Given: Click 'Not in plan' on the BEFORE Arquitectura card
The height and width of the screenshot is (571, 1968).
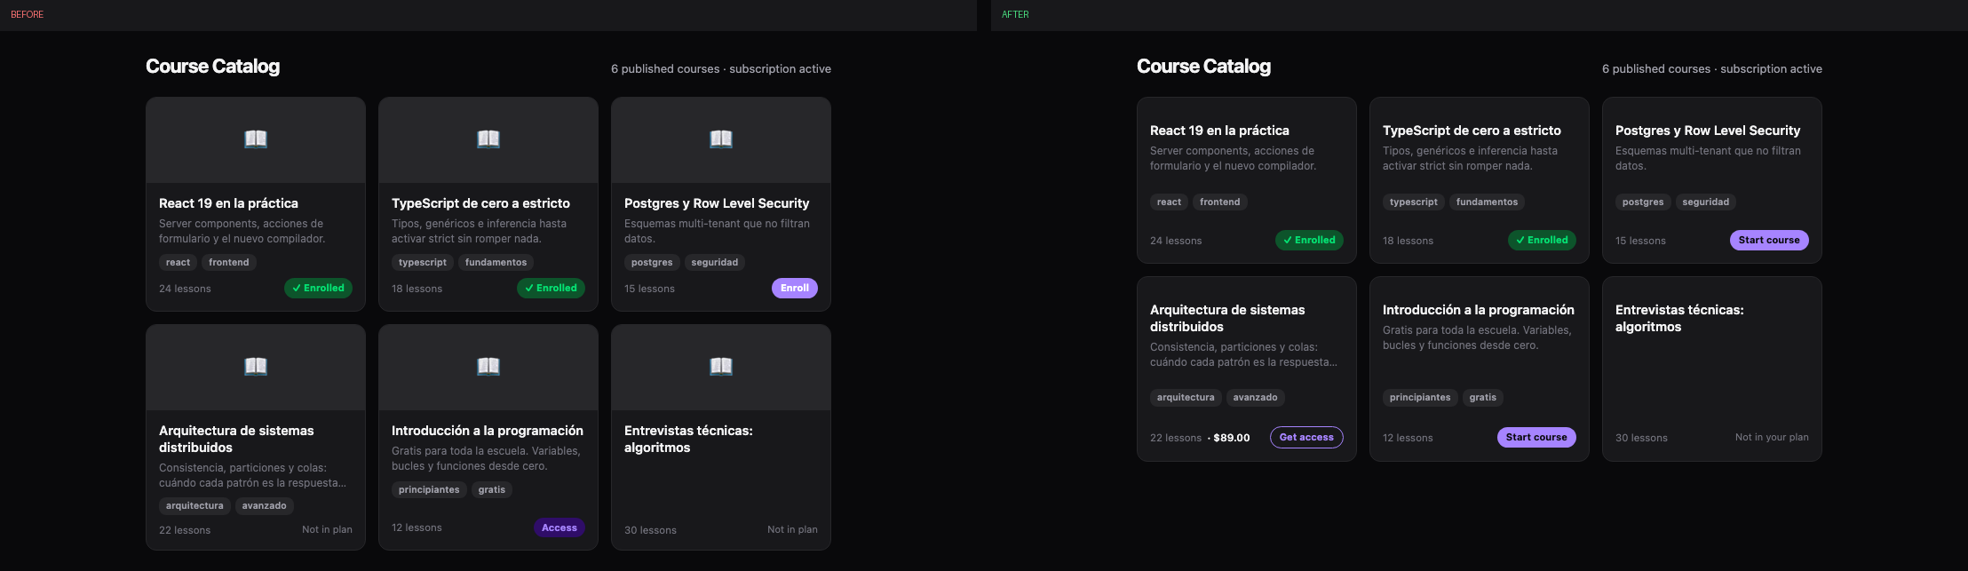Looking at the screenshot, I should [327, 529].
